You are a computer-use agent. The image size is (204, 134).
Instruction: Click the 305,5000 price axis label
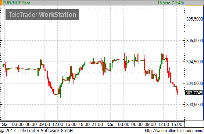(194, 19)
